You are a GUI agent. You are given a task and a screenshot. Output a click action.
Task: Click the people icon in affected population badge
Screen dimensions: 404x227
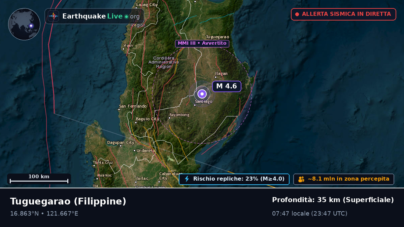(x=301, y=179)
